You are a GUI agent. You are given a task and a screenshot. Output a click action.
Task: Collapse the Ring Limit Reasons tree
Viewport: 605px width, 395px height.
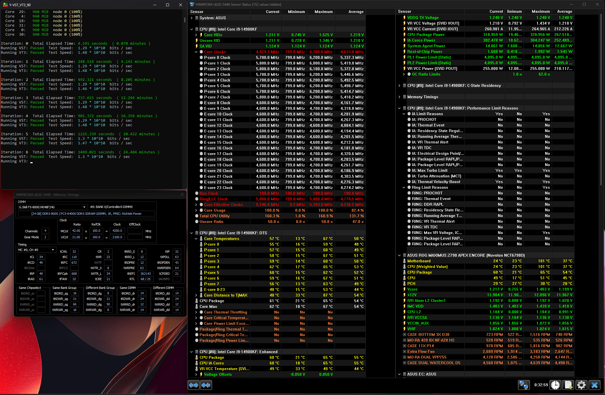(x=404, y=187)
